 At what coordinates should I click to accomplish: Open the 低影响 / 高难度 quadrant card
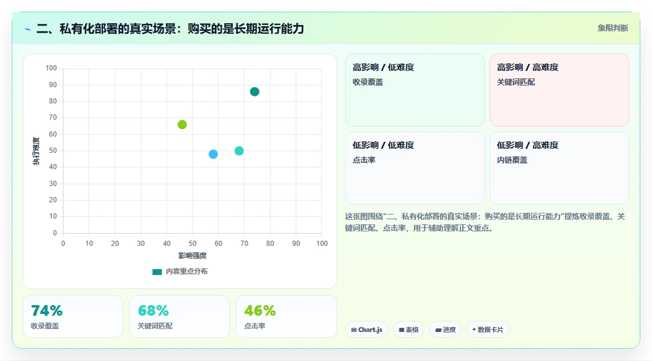(x=559, y=168)
